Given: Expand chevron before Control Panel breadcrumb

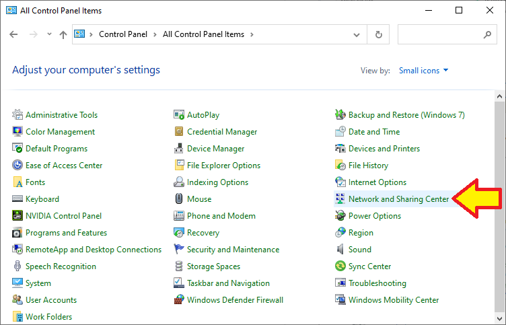Looking at the screenshot, I should 91,34.
